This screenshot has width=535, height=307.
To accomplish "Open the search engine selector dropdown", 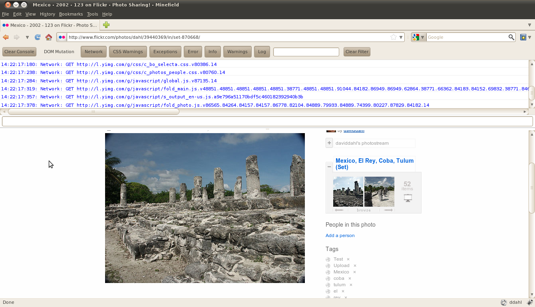I will [x=419, y=37].
